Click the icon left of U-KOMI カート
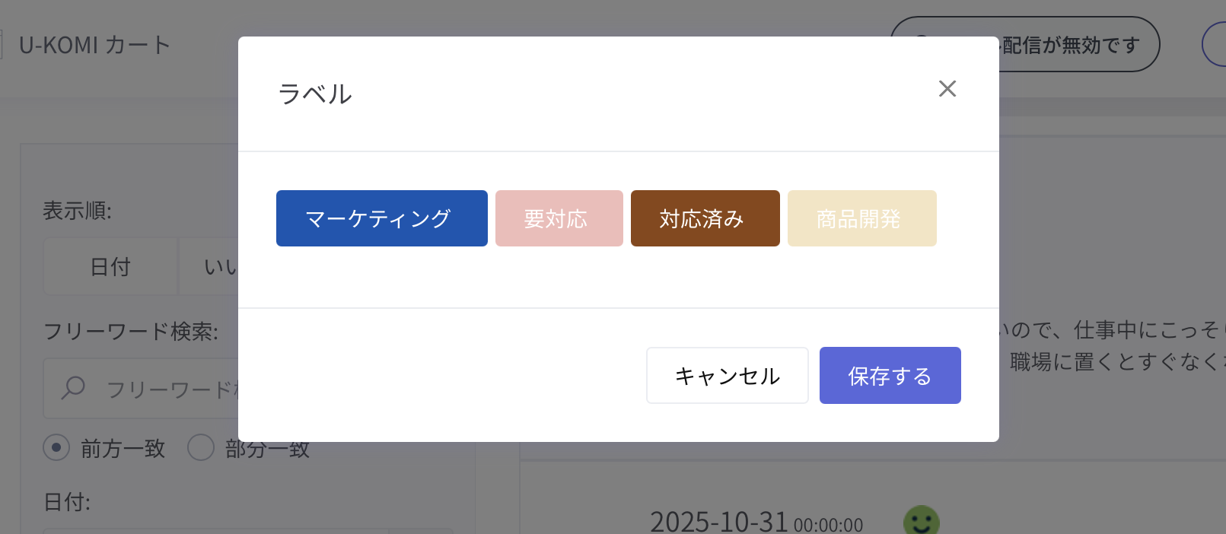This screenshot has height=534, width=1226. [2, 45]
